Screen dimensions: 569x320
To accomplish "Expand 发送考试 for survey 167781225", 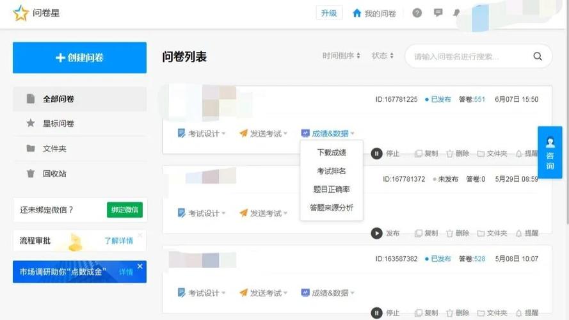I will coord(263,134).
